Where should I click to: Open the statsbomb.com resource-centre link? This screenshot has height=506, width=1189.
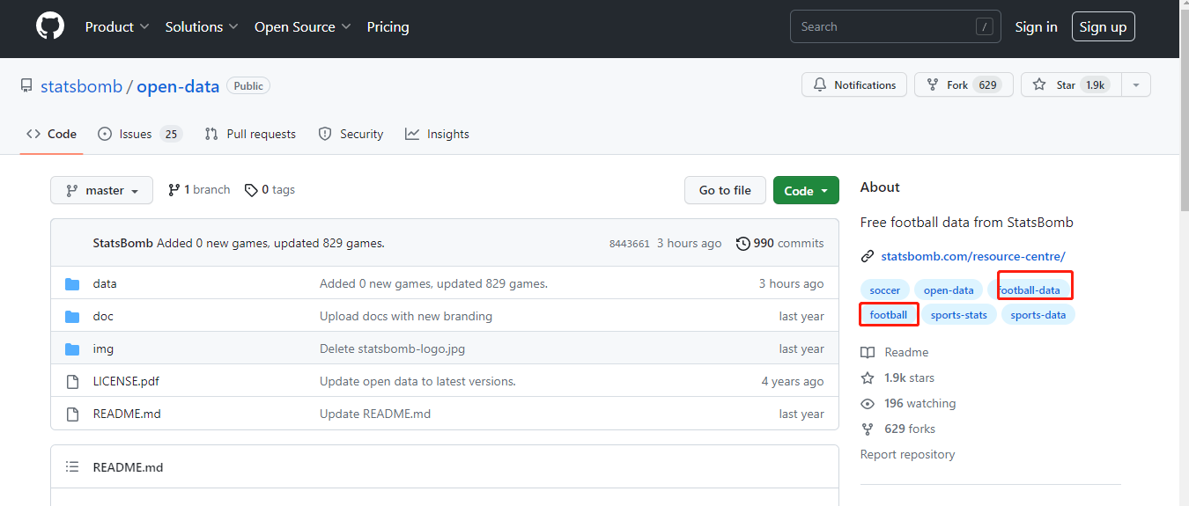click(x=973, y=256)
